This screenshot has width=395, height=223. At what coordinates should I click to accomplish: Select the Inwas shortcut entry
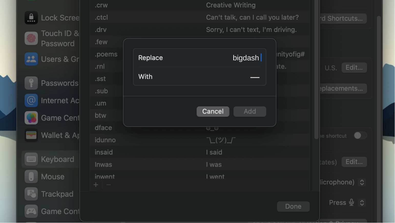(103, 165)
